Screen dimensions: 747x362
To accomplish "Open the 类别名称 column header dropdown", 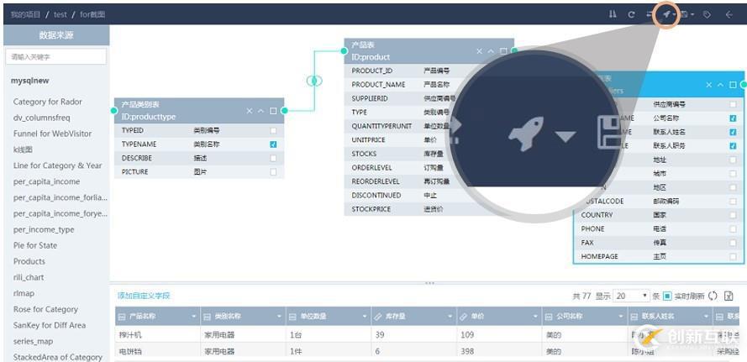I will pyautogui.click(x=280, y=317).
